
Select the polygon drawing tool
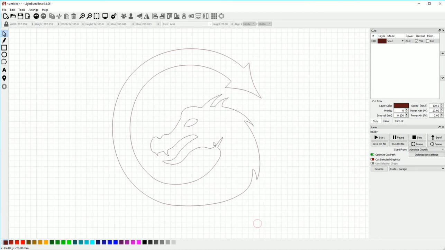pyautogui.click(x=4, y=62)
